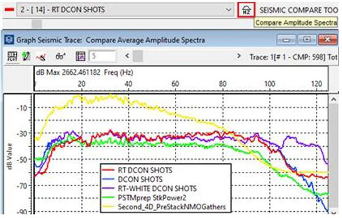Click the glasses view icon
The image size is (342, 218).
point(60,56)
